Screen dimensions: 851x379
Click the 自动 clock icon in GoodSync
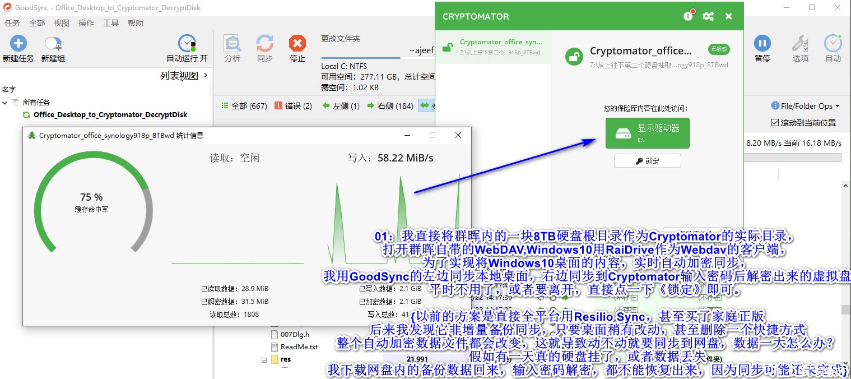click(x=833, y=43)
